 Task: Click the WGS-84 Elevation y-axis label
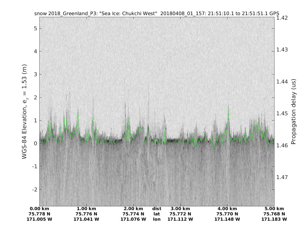[x=24, y=111]
